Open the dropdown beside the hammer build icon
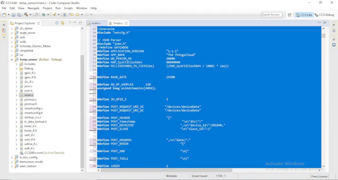 click(x=31, y=15)
